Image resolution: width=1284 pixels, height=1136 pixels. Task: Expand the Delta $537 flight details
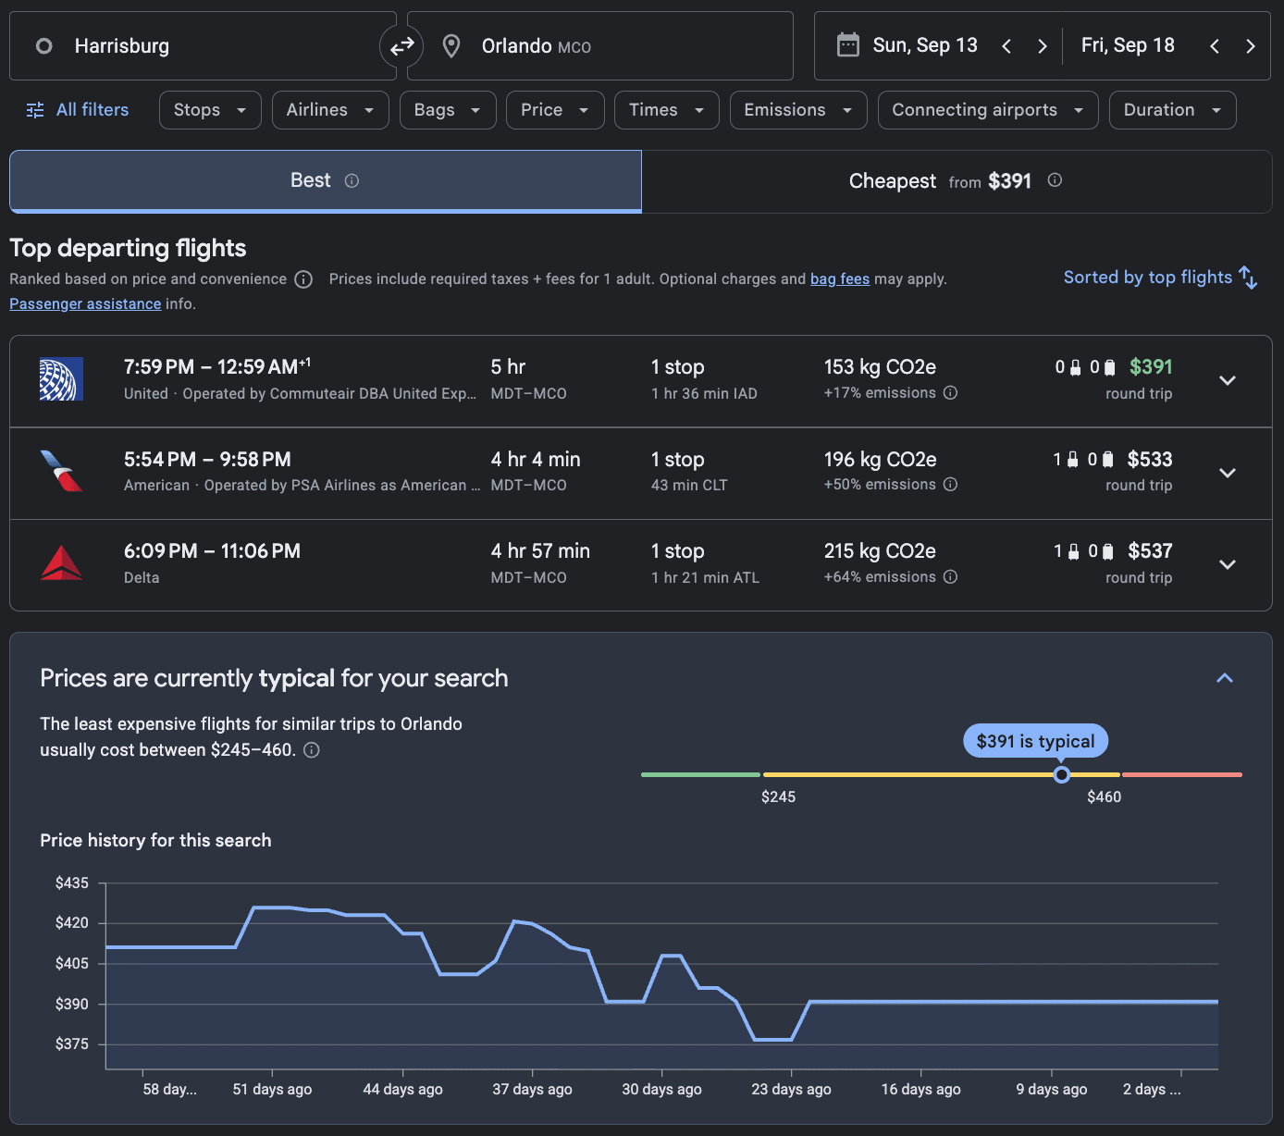pos(1228,564)
